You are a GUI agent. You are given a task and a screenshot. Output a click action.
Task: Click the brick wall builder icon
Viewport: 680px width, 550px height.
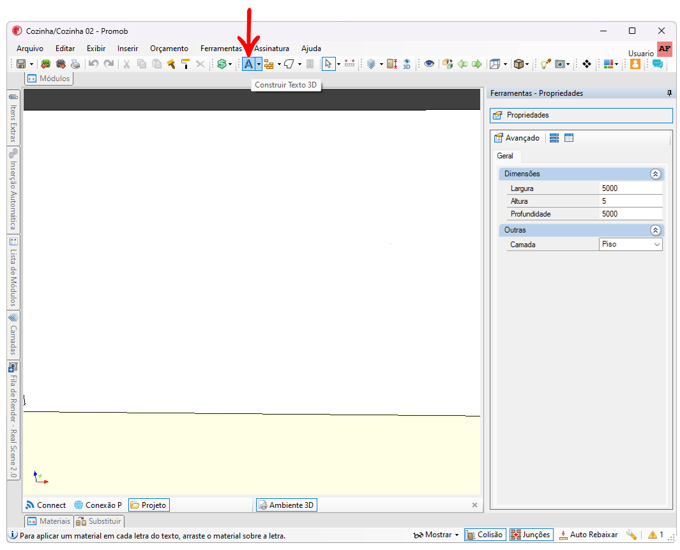tap(269, 64)
